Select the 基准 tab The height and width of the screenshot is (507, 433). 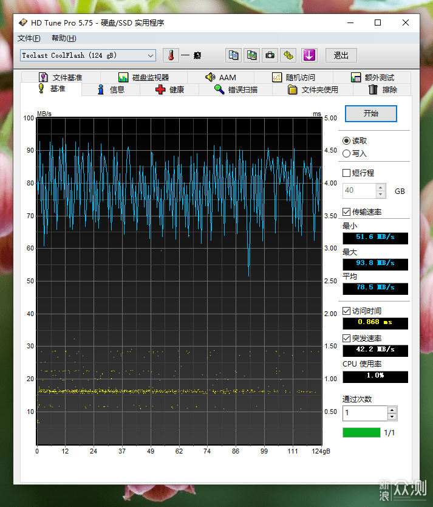coord(51,89)
